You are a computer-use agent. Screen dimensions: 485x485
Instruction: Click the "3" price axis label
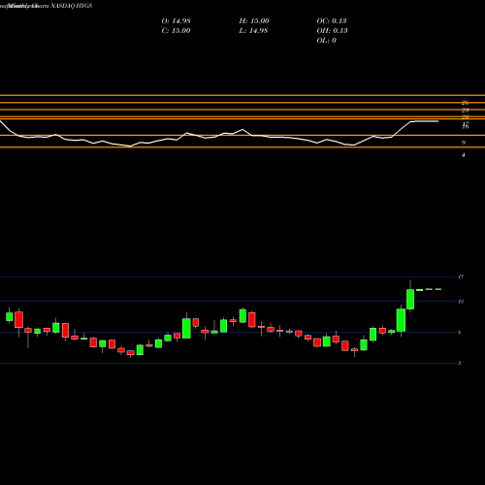click(x=460, y=363)
